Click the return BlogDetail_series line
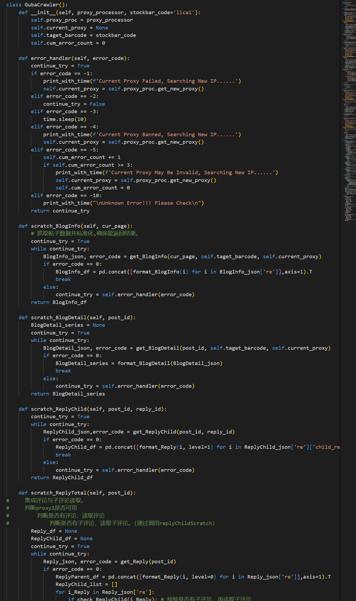 click(68, 394)
